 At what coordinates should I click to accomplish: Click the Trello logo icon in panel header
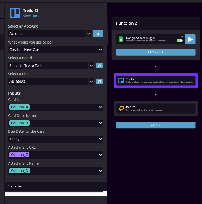[x=15, y=13]
